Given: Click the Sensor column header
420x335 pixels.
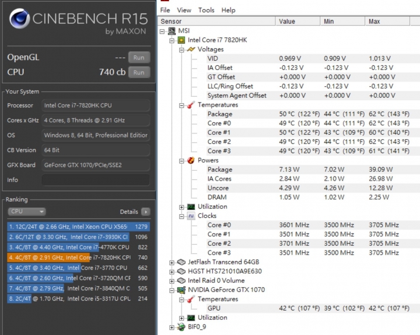Looking at the screenshot, I should coord(217,21).
